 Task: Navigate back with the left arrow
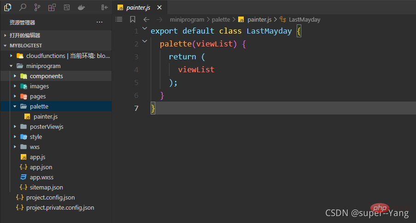[146, 19]
